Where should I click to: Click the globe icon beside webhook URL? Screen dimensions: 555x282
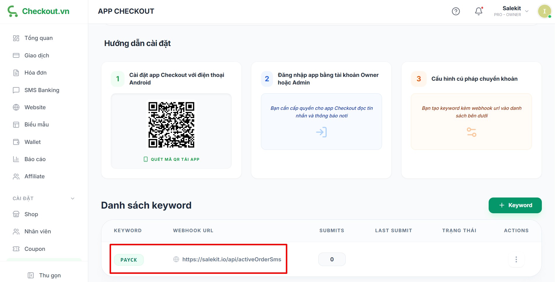[x=176, y=259]
